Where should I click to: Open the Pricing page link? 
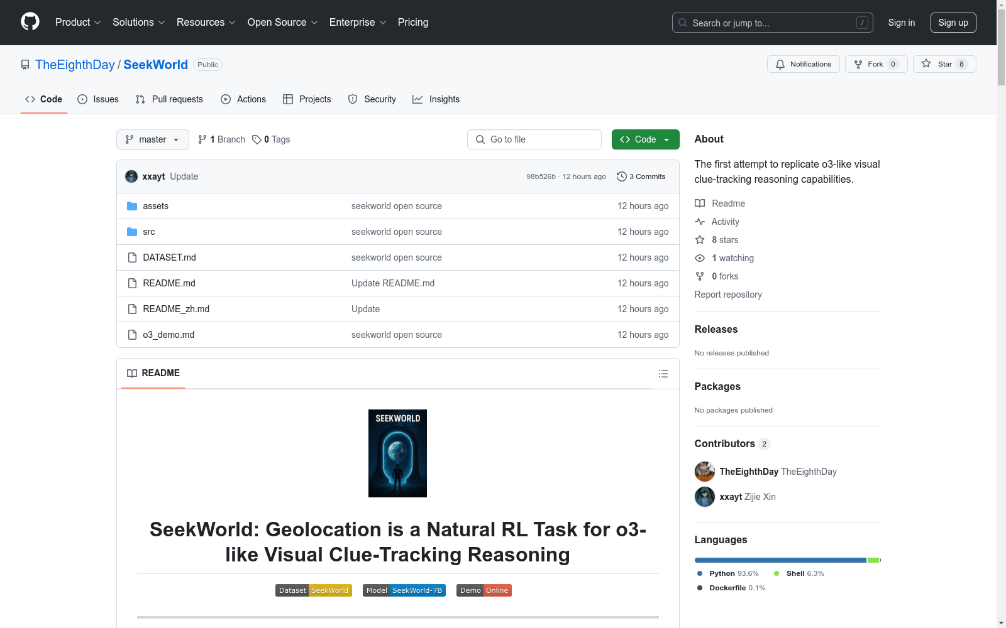[413, 23]
